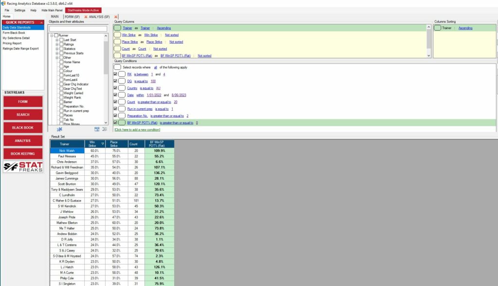Expand the Ratings tree node
Image resolution: width=498 pixels, height=286 pixels.
pyautogui.click(x=57, y=44)
